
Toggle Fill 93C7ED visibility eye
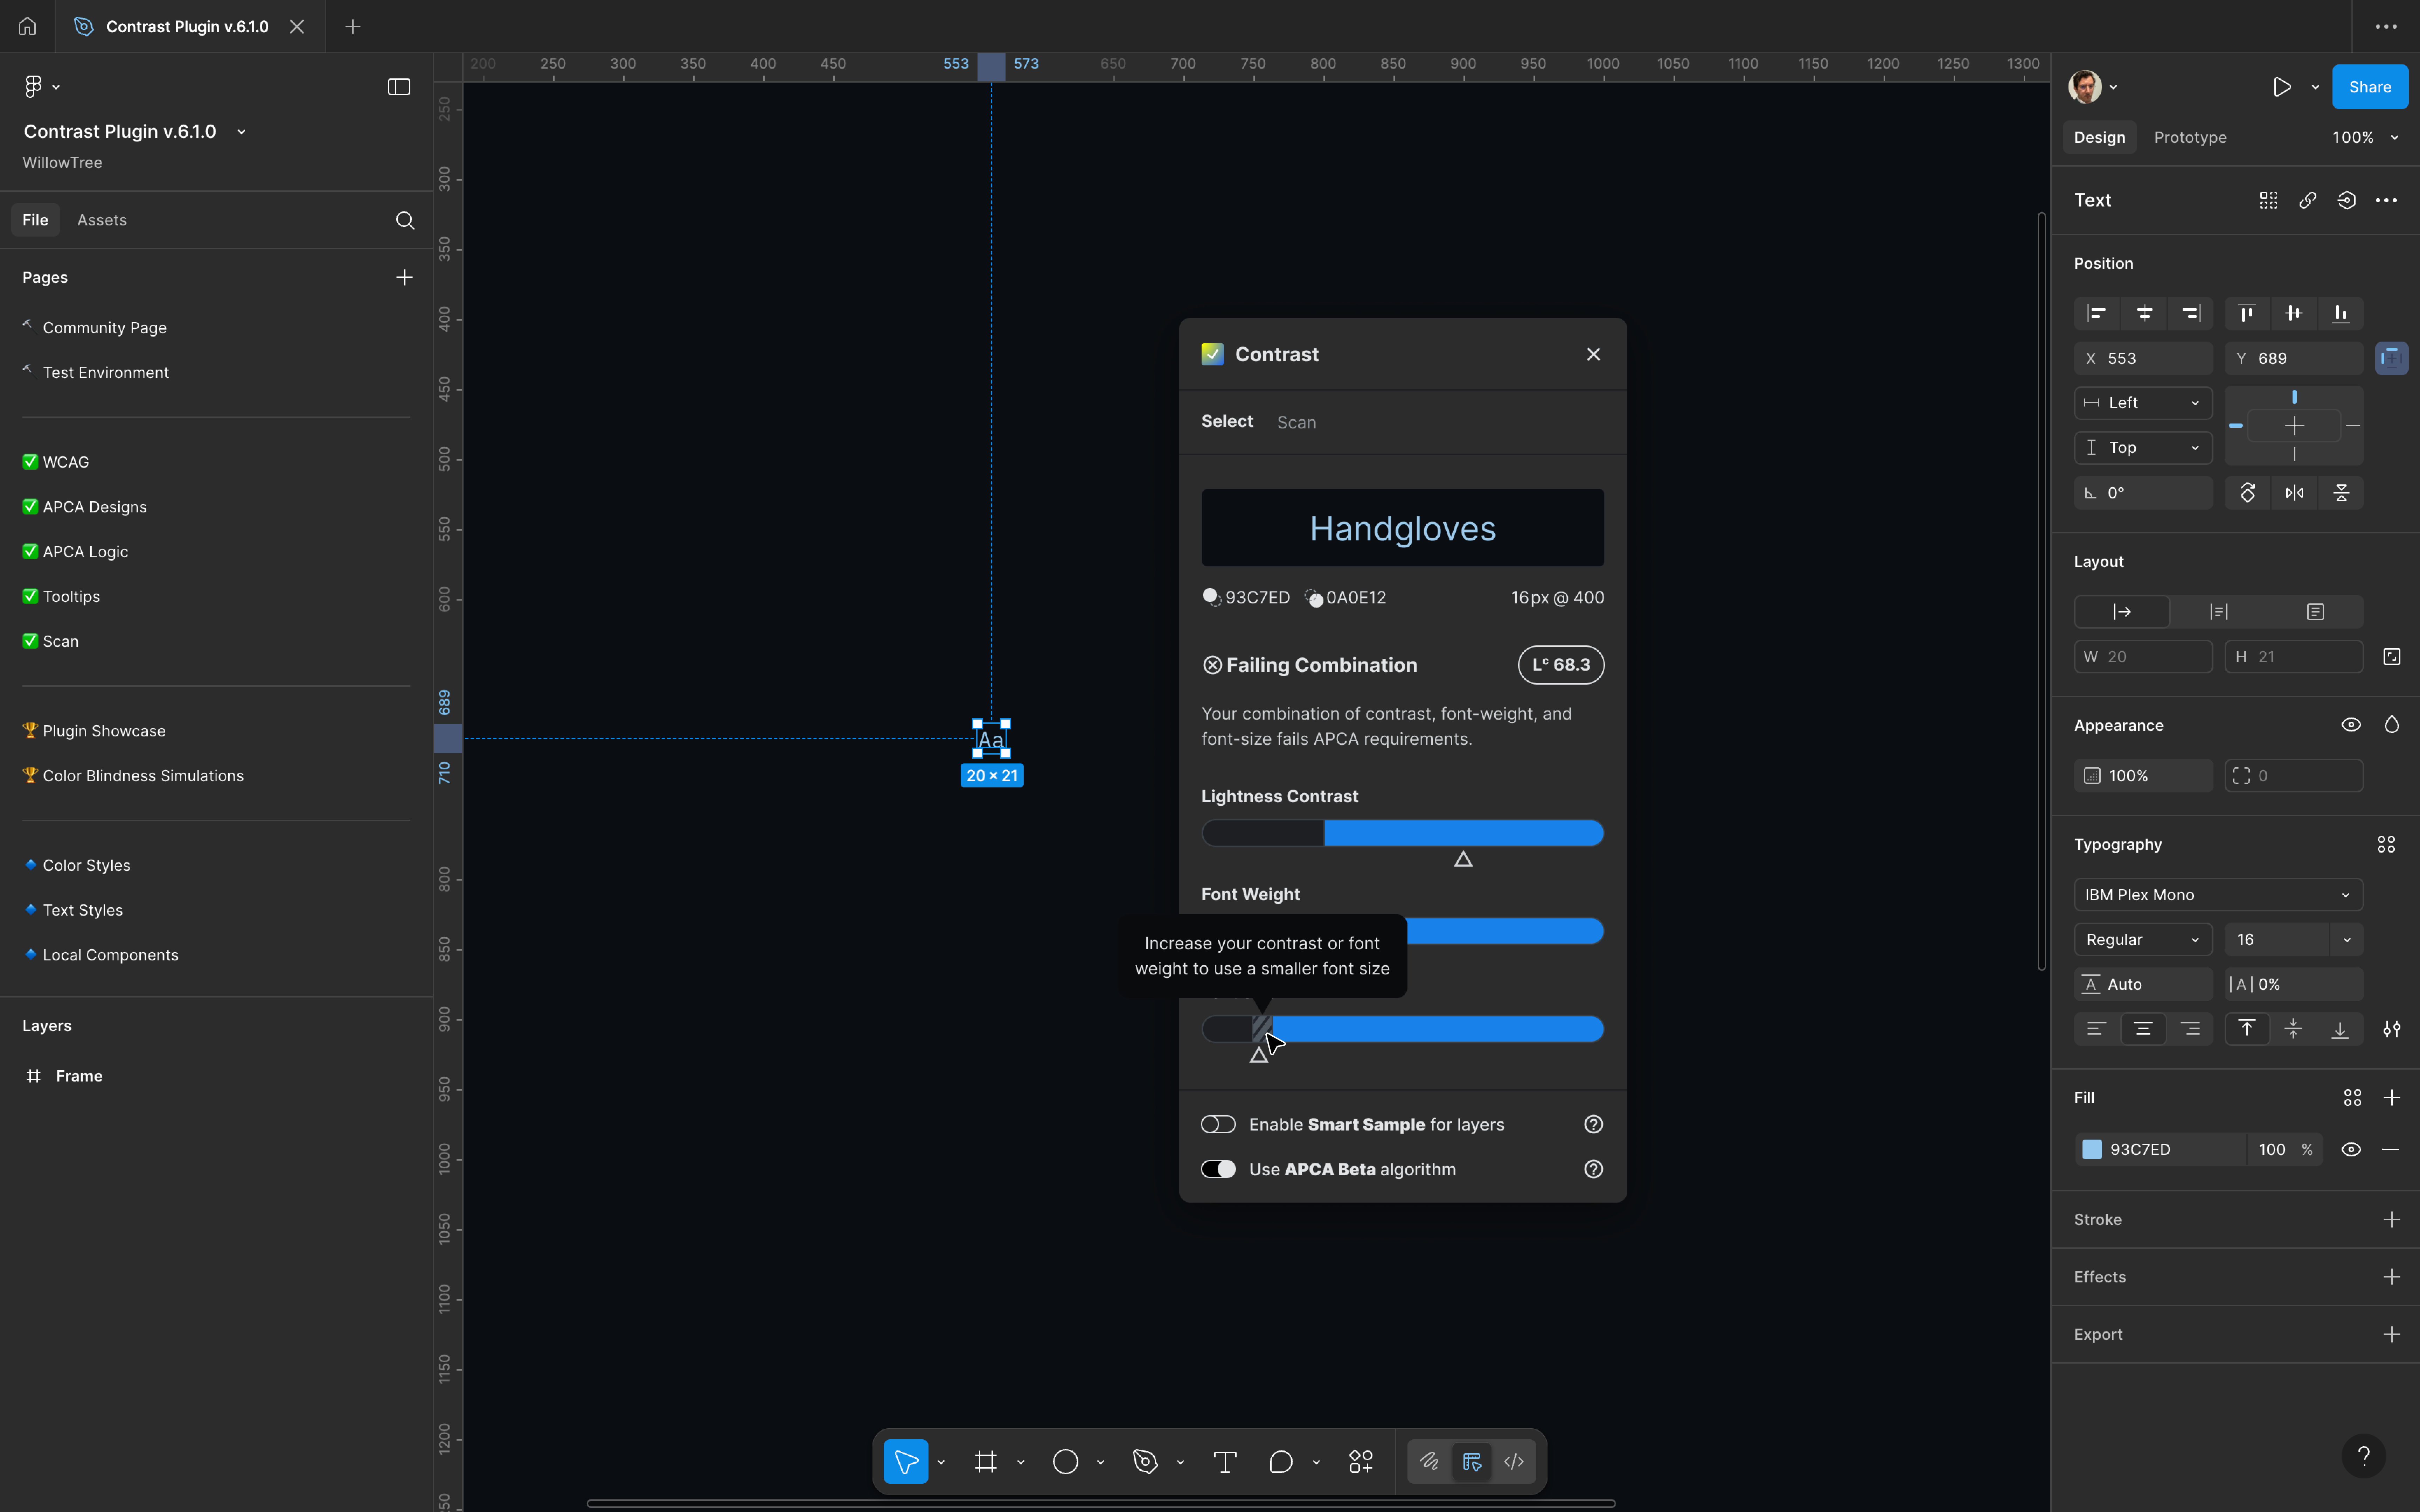[x=2351, y=1150]
